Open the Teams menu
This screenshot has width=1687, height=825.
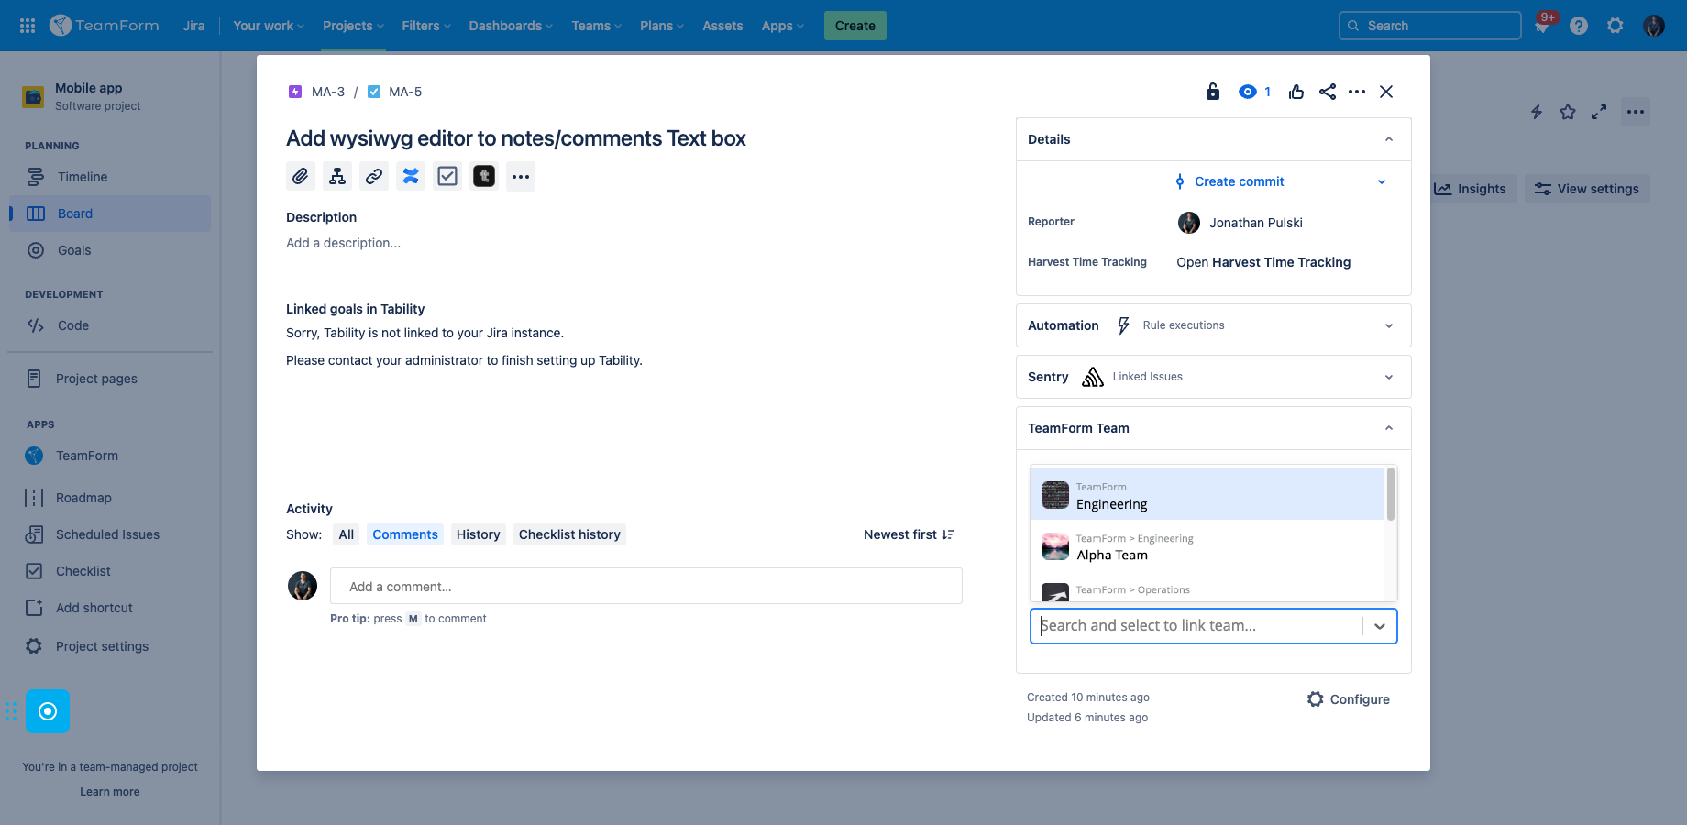(597, 26)
